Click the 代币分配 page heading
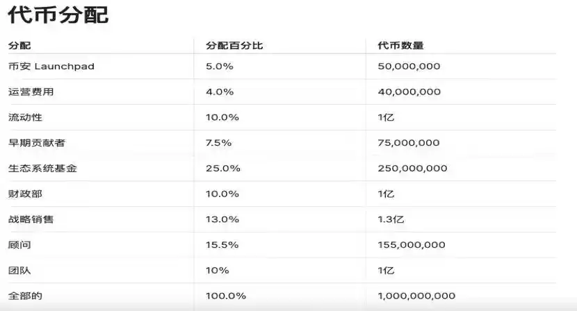The width and height of the screenshot is (577, 311). (x=58, y=15)
